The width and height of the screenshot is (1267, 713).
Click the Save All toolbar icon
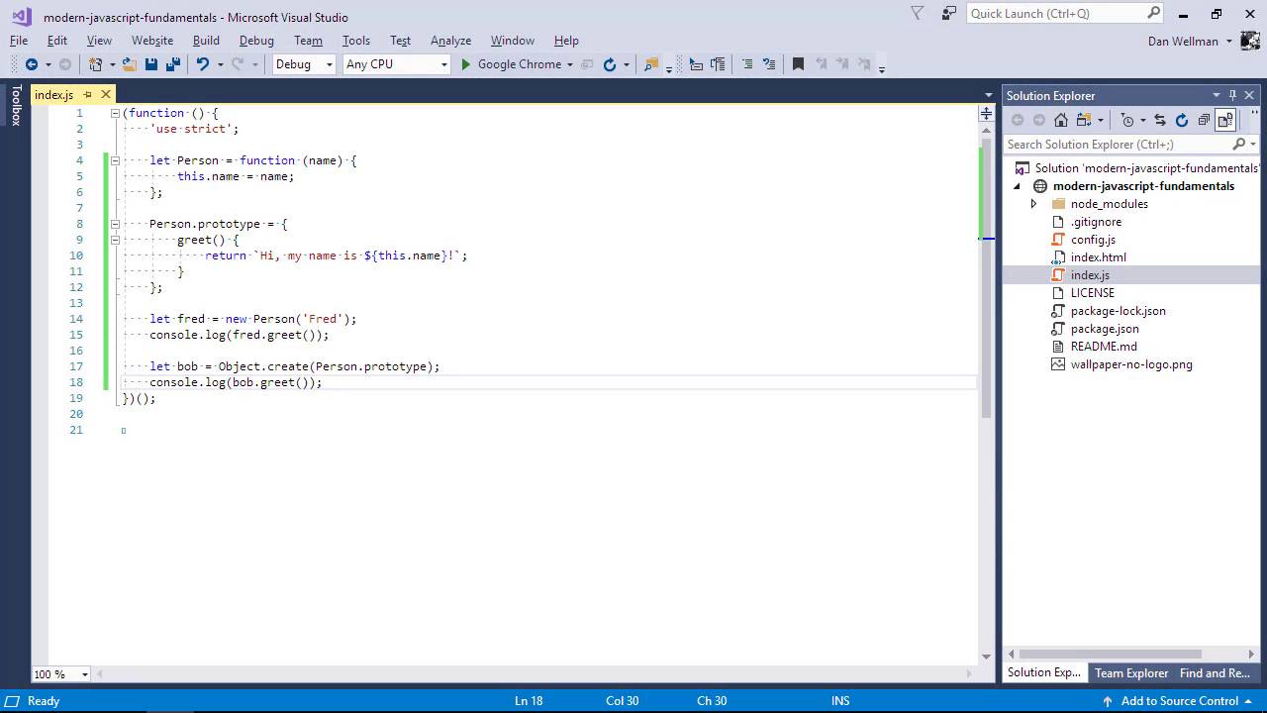click(173, 64)
